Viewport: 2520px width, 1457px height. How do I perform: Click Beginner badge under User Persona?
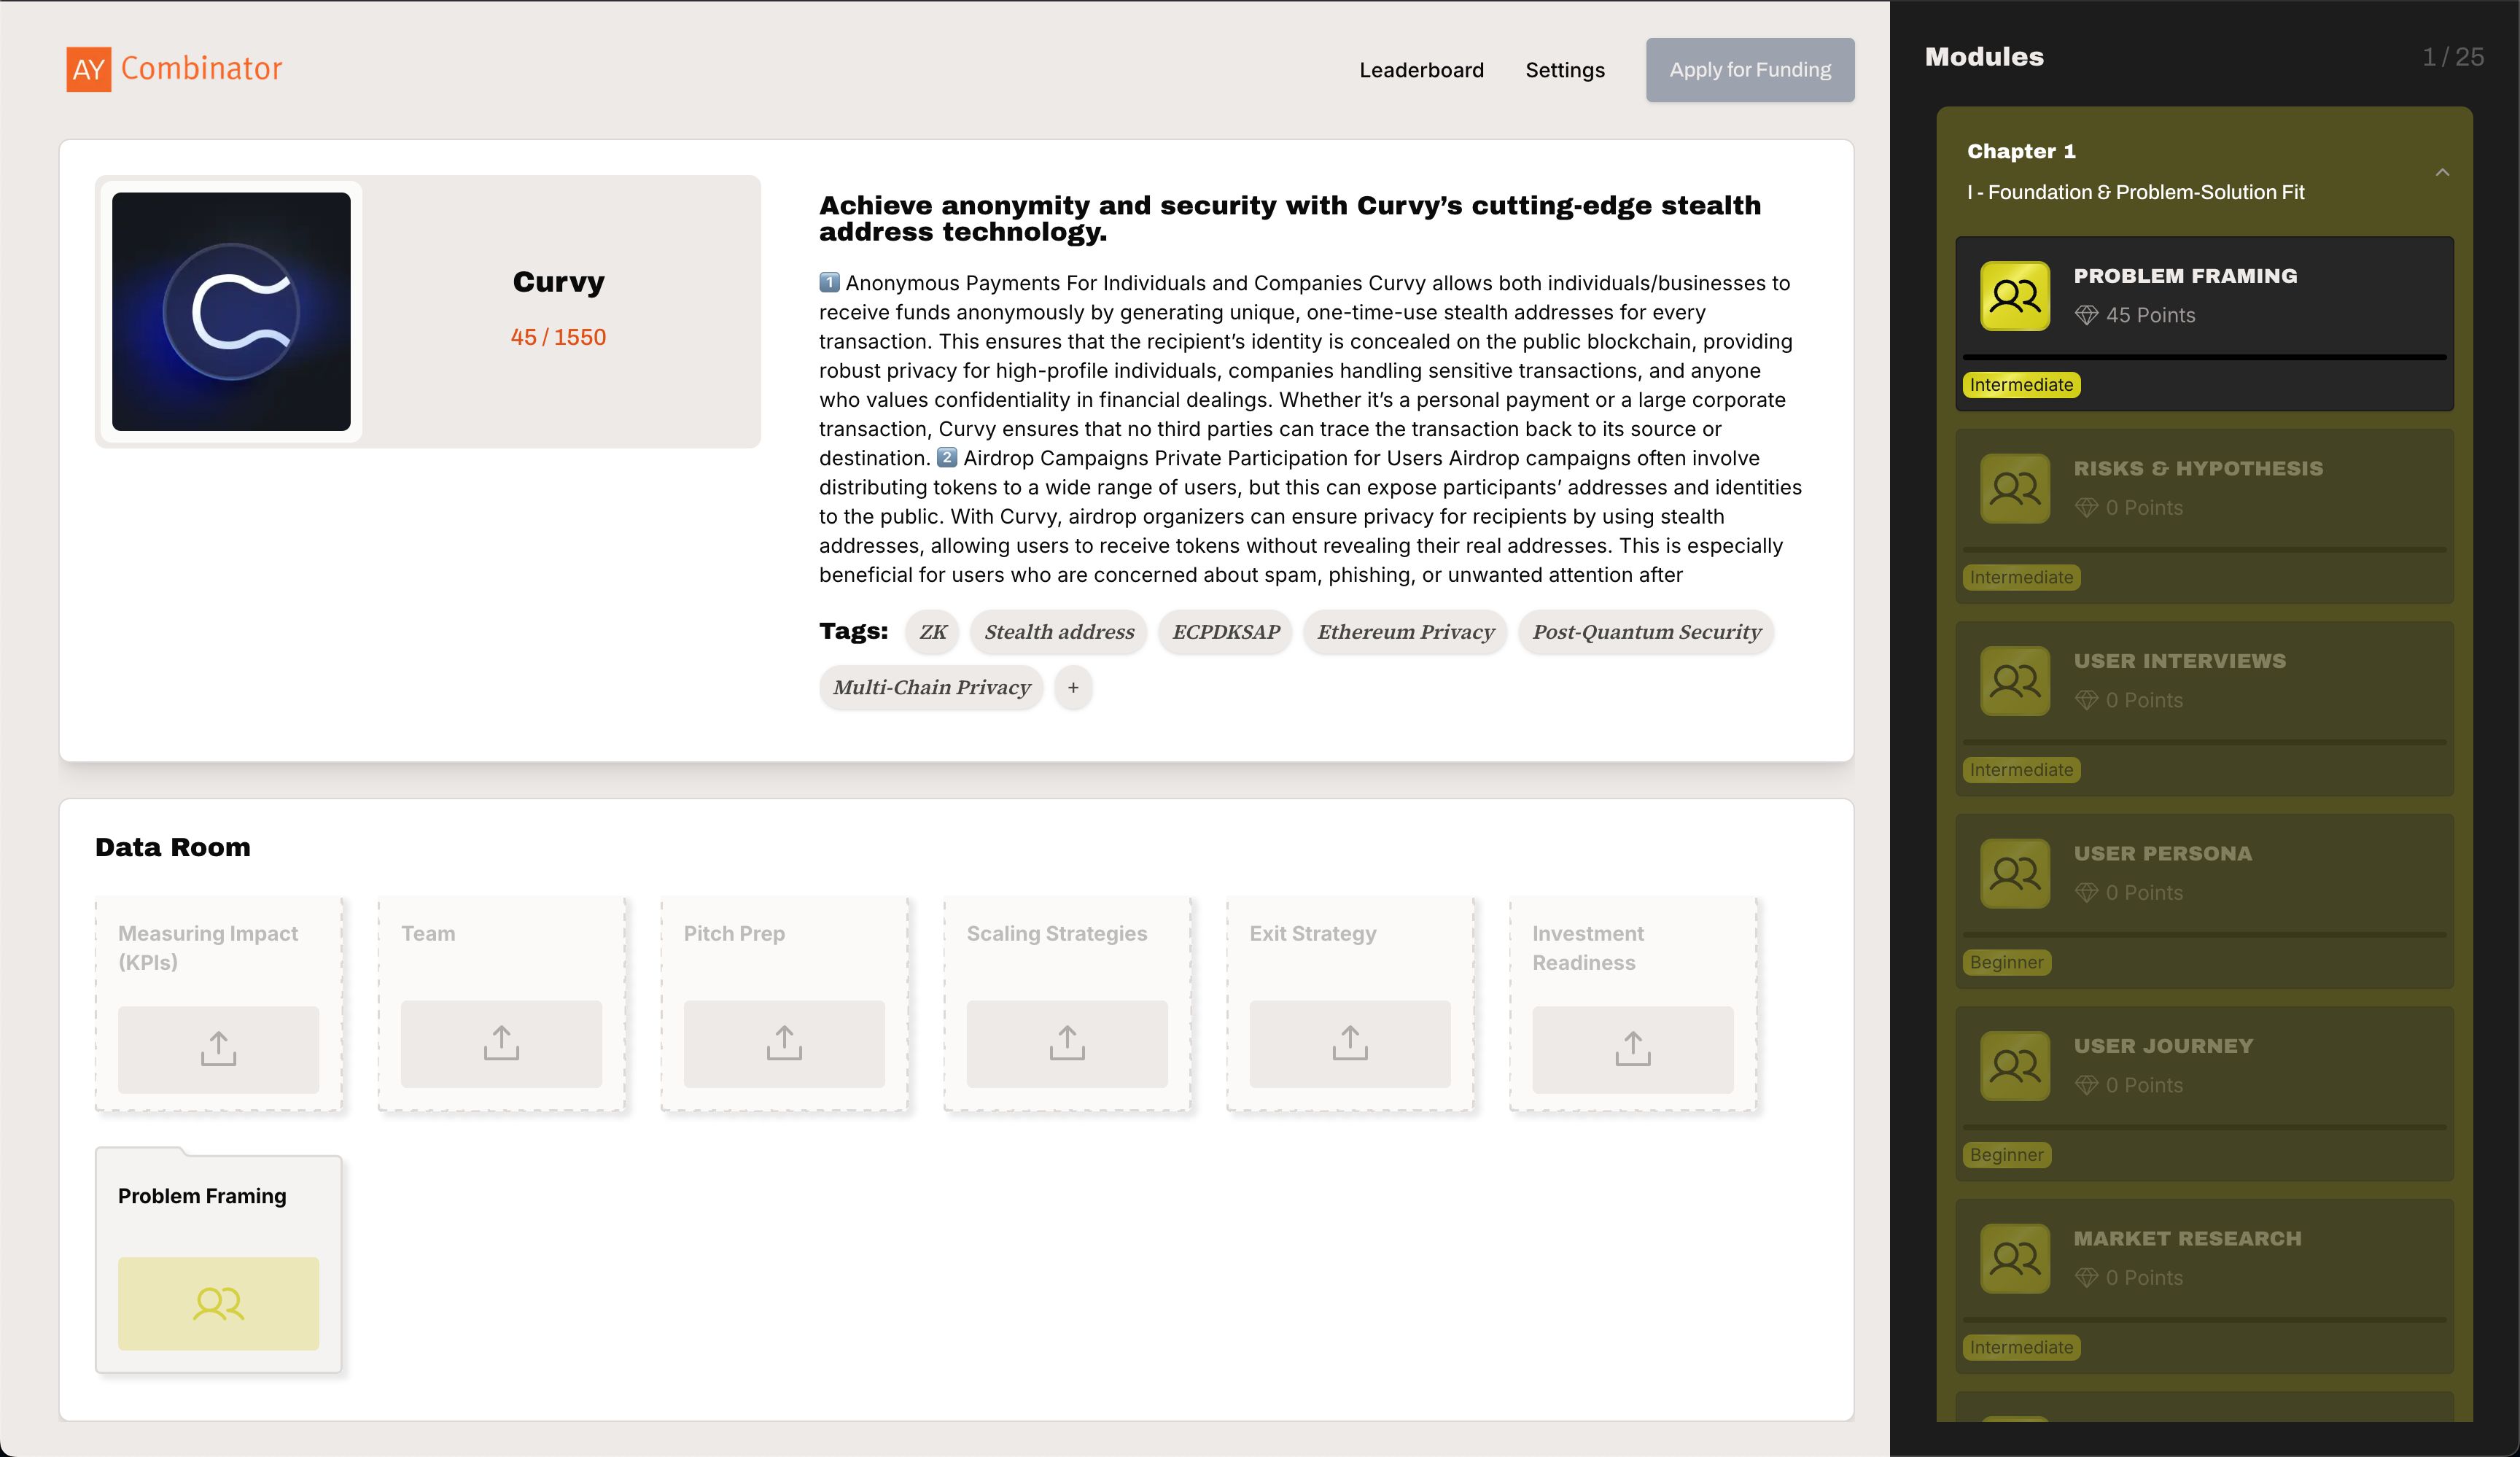point(2006,962)
